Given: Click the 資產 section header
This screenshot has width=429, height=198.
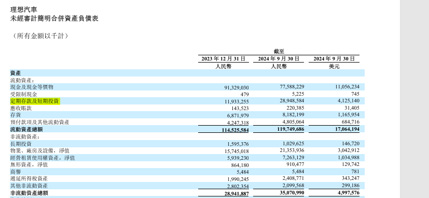Looking at the screenshot, I should click(x=16, y=73).
